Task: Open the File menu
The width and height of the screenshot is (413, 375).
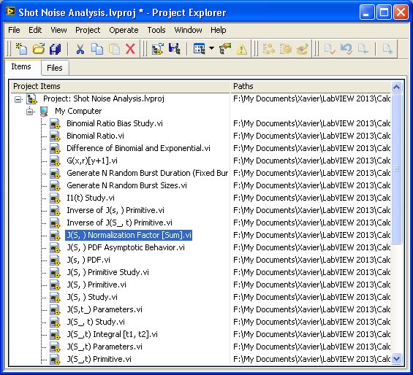Action: [14, 30]
